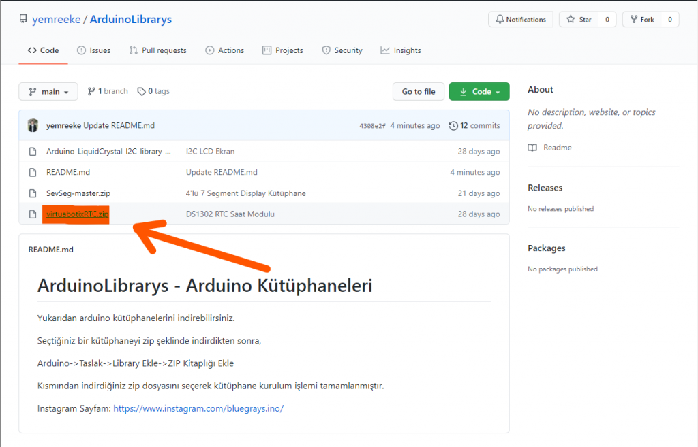
Task: Click the download icon on Code button
Action: click(464, 92)
